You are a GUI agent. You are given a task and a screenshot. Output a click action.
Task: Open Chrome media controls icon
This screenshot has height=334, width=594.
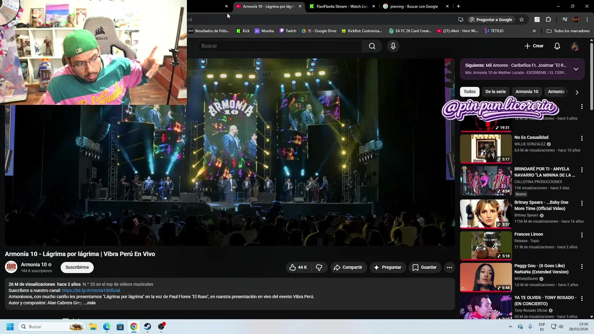click(565, 19)
